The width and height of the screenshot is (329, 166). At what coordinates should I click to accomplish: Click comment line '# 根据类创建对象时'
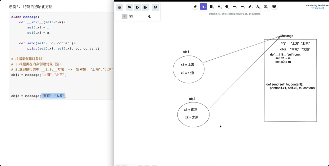pos(26,59)
